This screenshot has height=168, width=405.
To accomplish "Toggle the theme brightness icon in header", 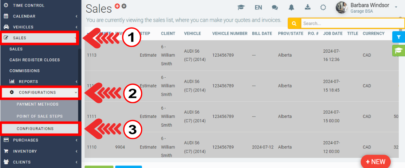I will [323, 7].
